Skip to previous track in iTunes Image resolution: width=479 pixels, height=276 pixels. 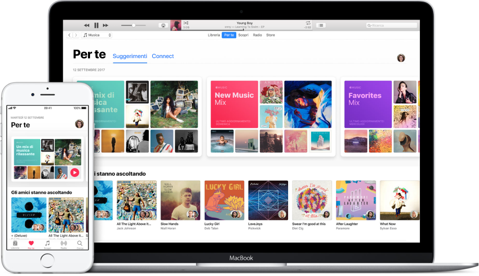pos(87,25)
